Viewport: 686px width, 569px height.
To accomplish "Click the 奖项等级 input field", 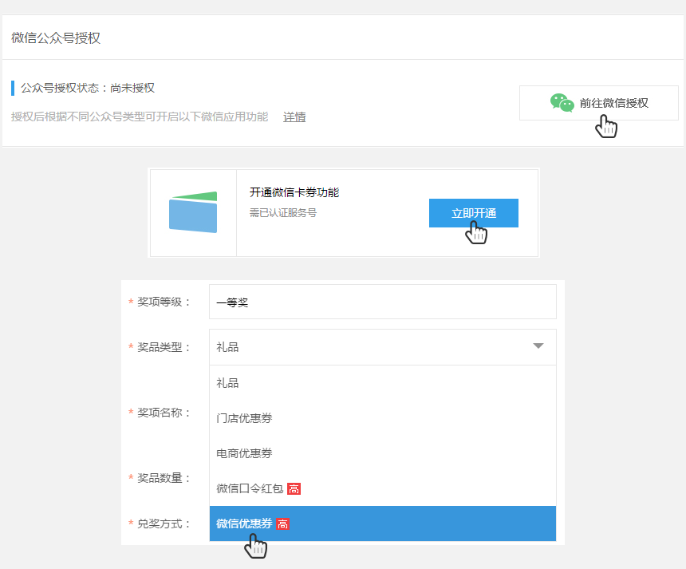I will point(382,302).
